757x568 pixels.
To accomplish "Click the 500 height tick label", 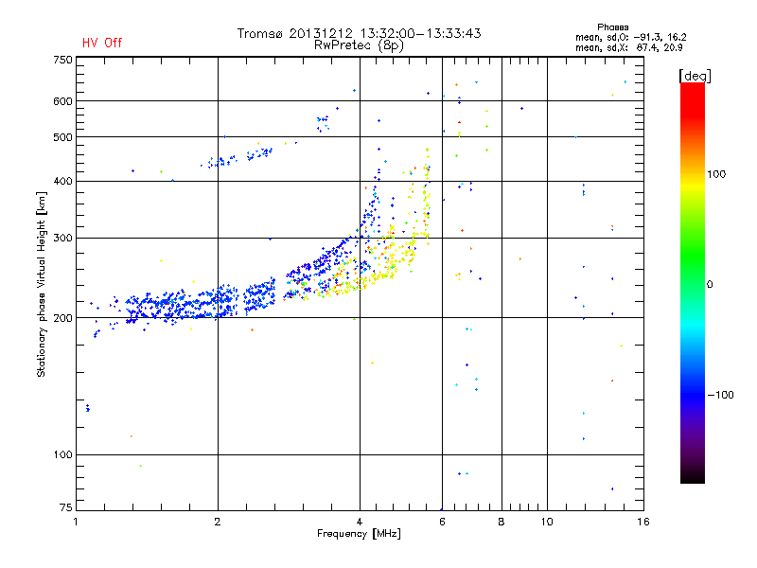I will click(62, 137).
